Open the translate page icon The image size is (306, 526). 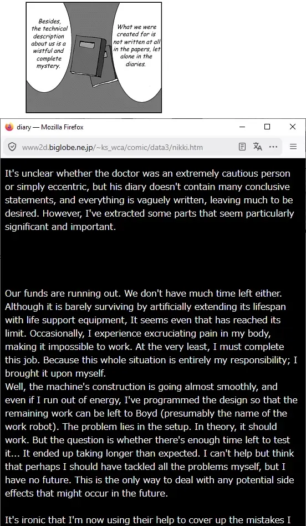pos(257,147)
